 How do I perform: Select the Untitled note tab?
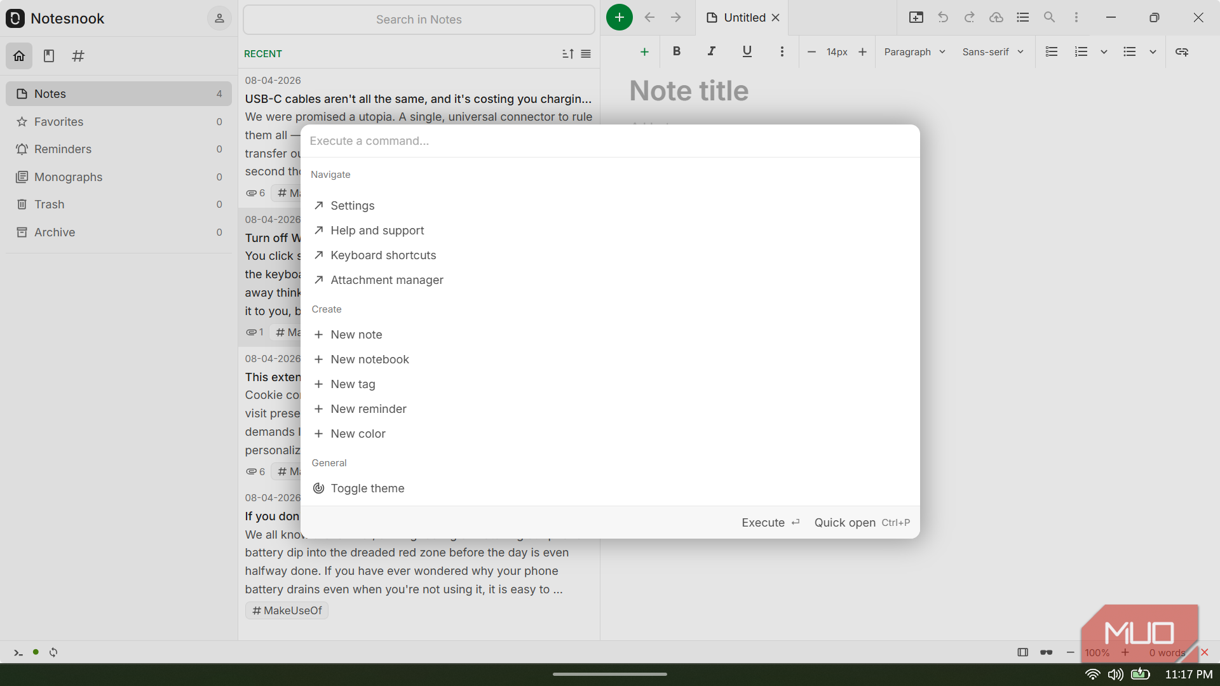(742, 18)
